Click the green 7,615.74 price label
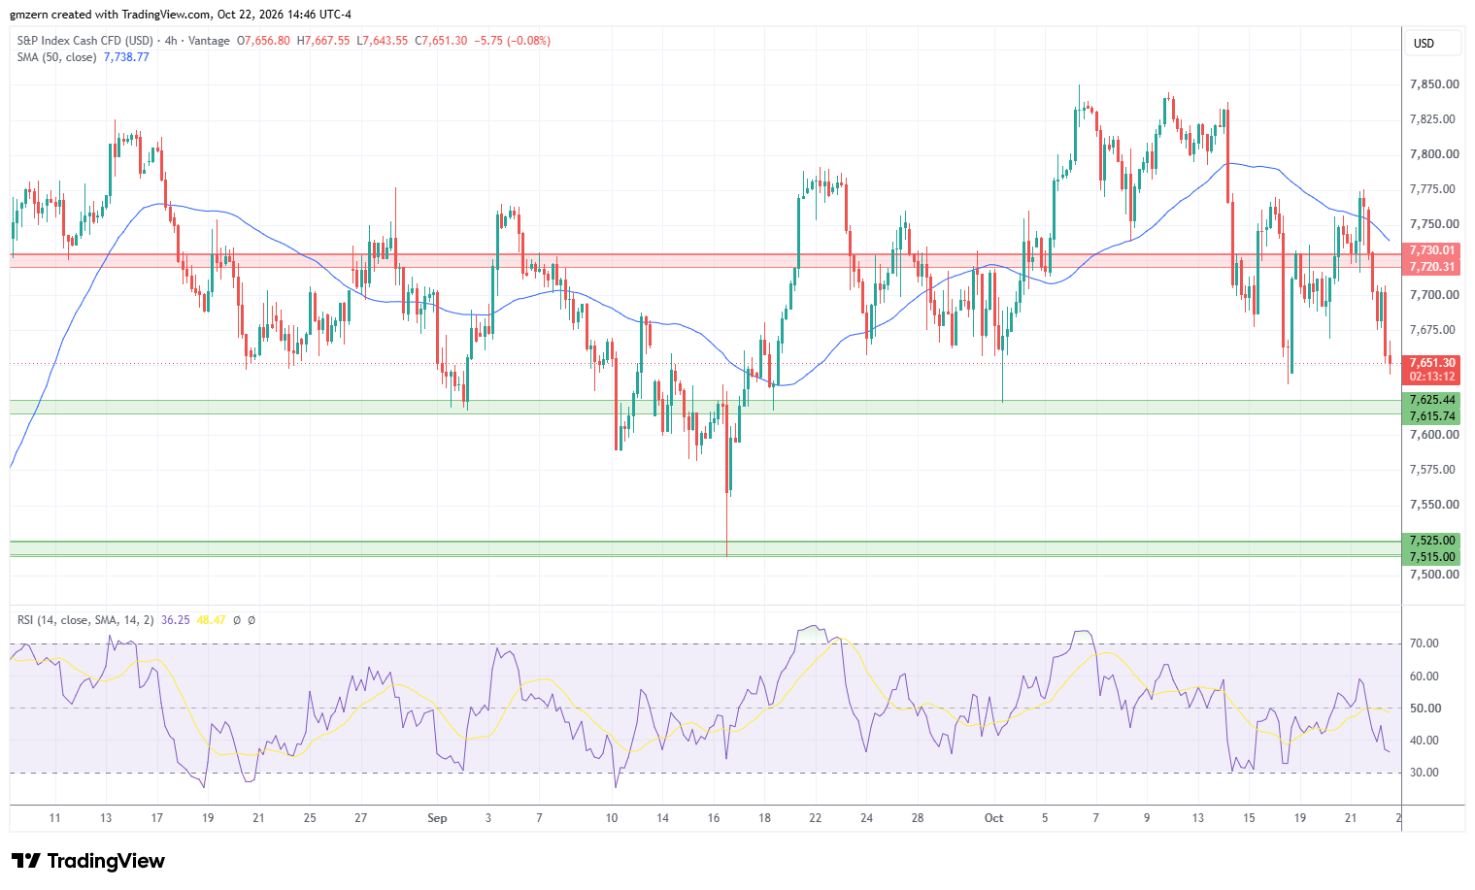1475x890 pixels. coord(1432,416)
